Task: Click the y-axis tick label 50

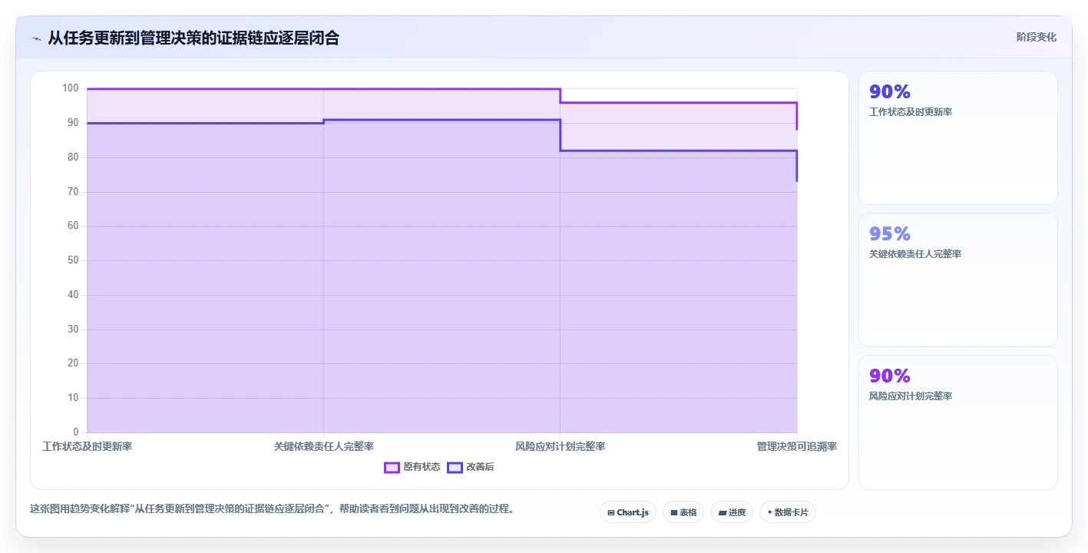Action: point(73,260)
